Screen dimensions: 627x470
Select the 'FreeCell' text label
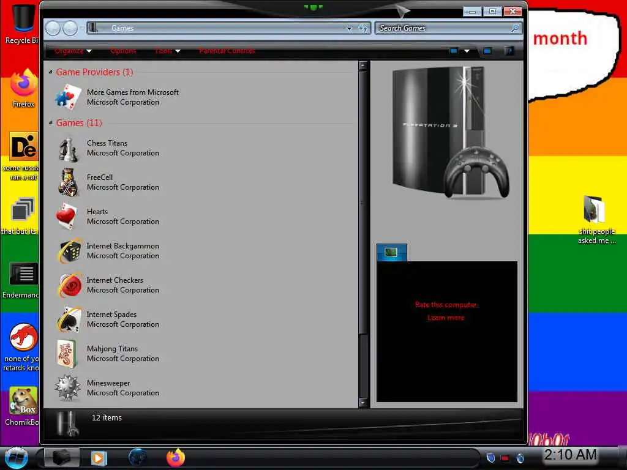pyautogui.click(x=100, y=177)
